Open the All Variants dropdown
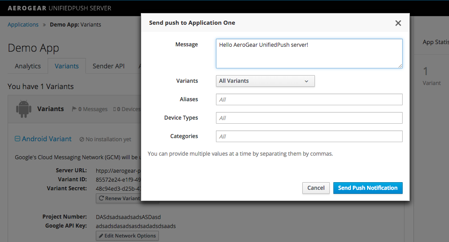This screenshot has width=449, height=242. (x=265, y=81)
